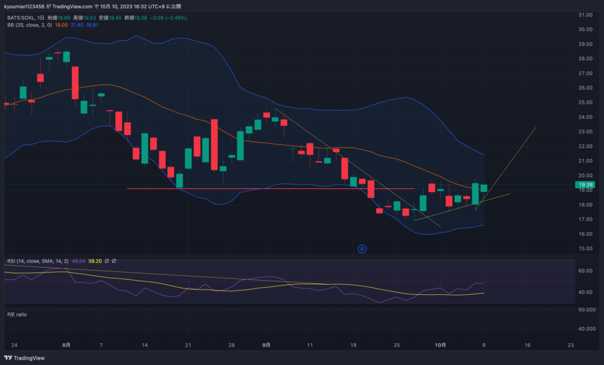Click the blue D dividend marker
Viewport: 604px width, 365px height.
point(362,249)
